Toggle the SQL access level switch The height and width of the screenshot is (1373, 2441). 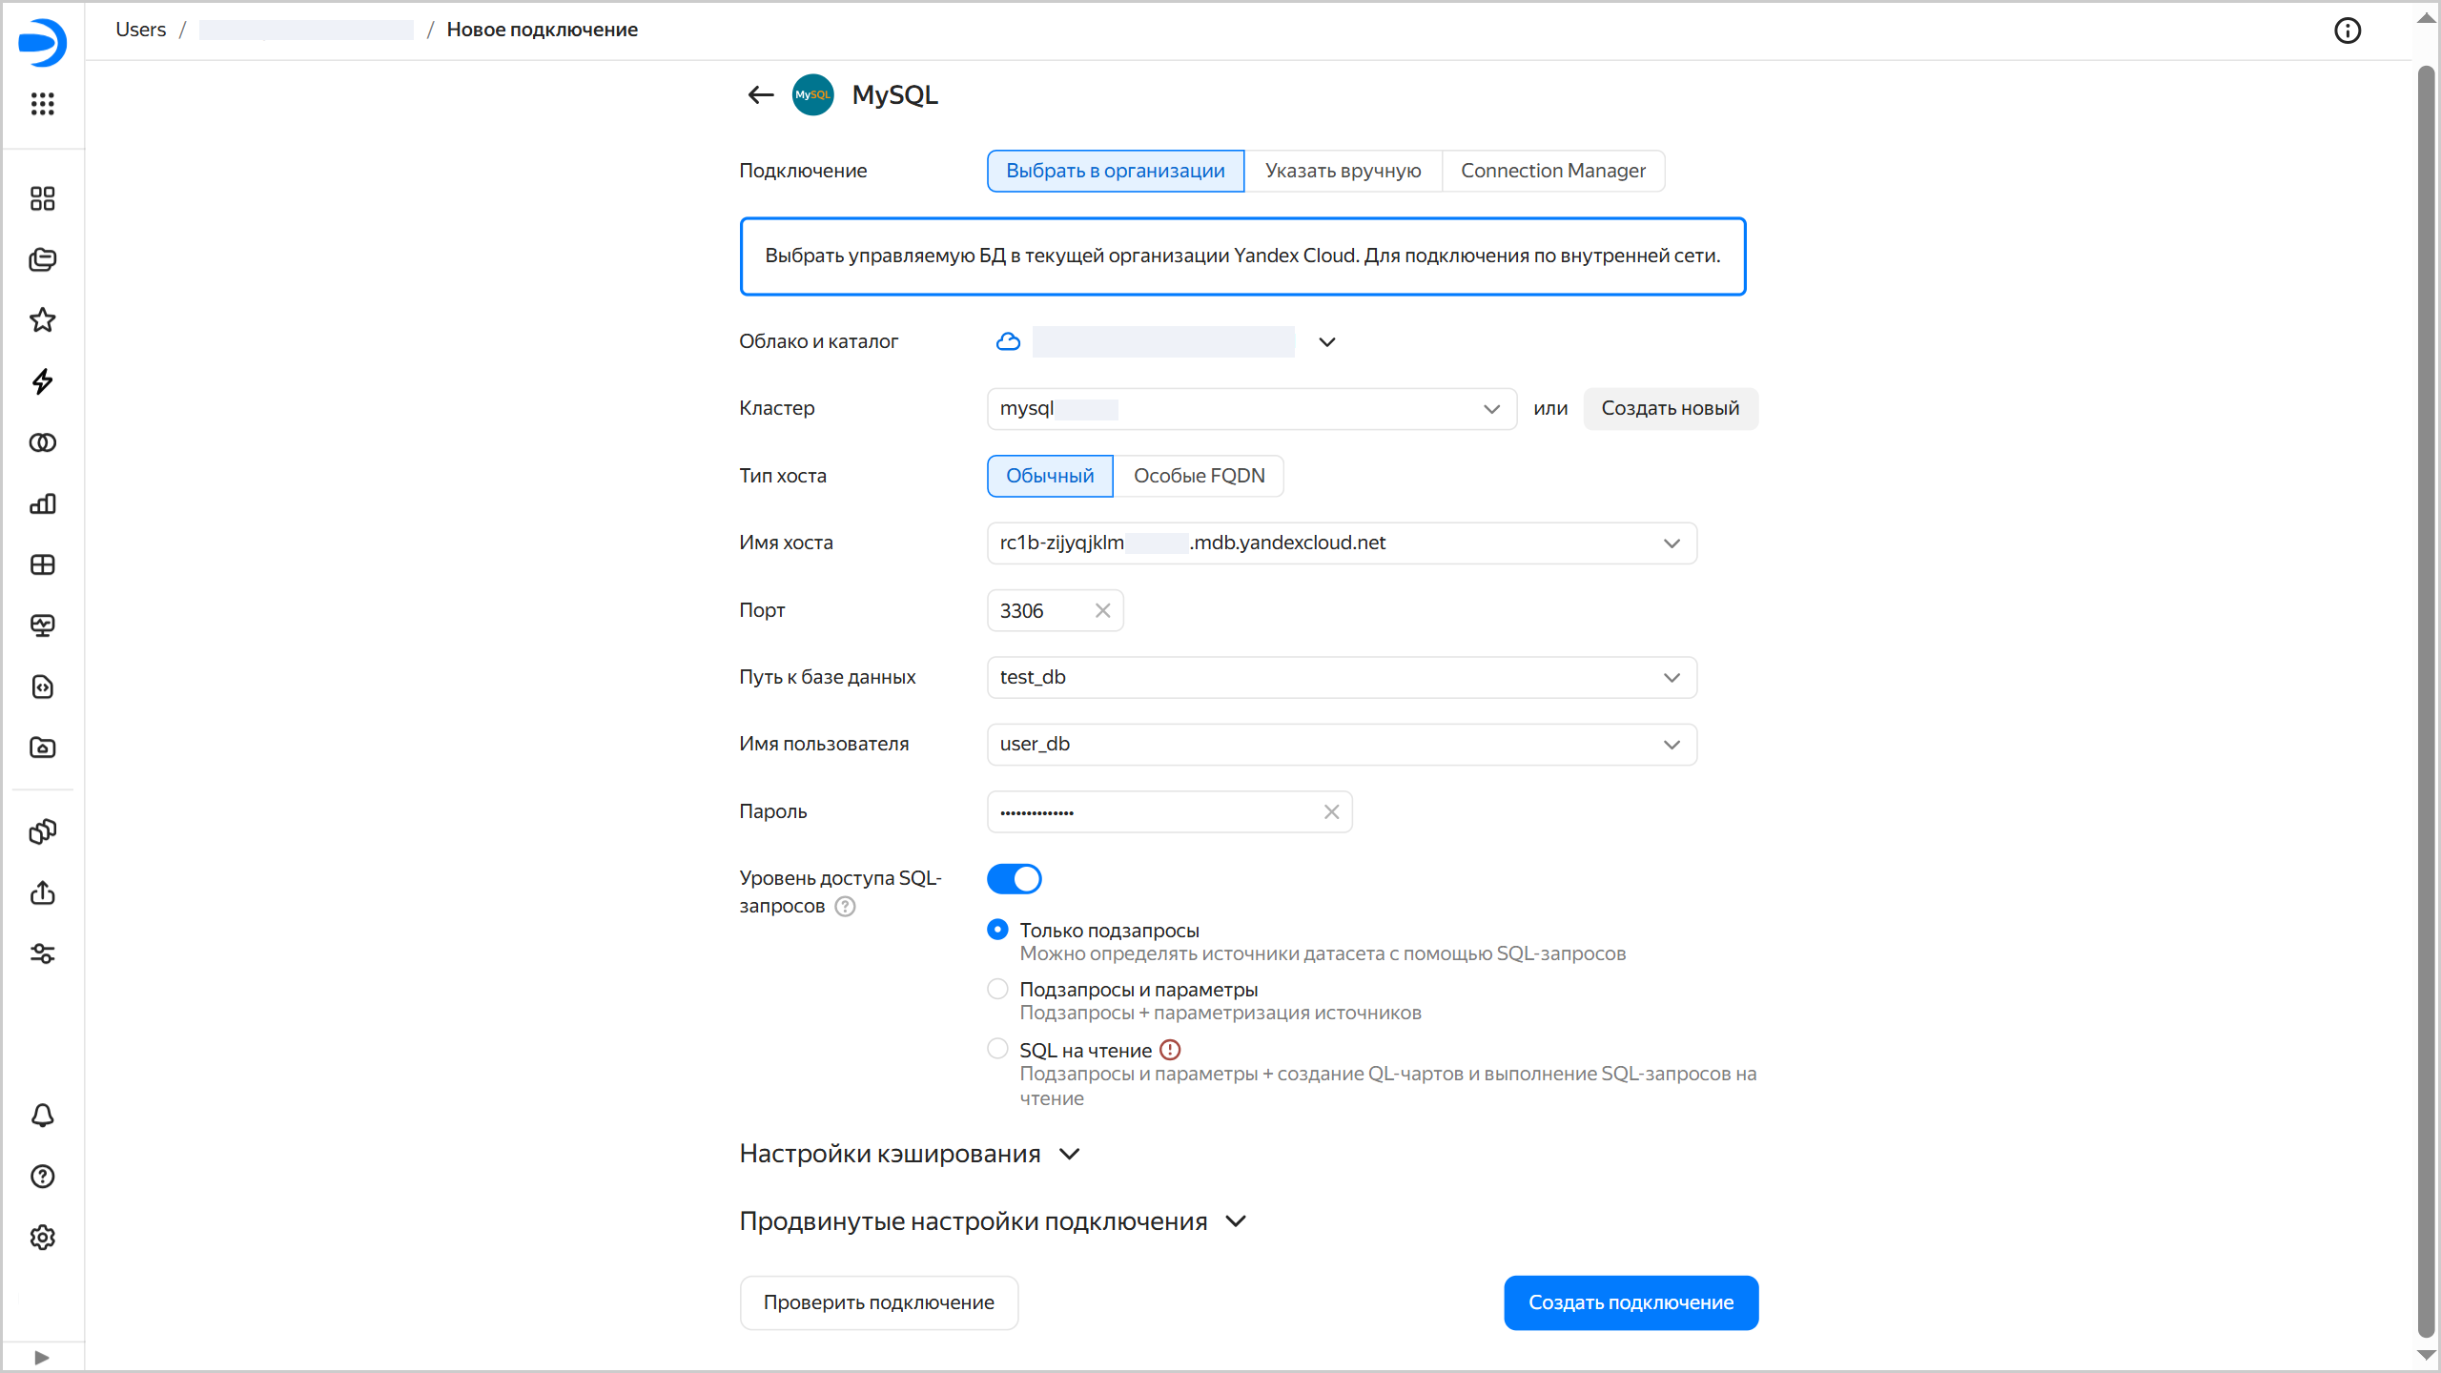tap(1014, 879)
